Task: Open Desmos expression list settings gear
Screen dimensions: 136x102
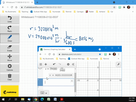Action: [68, 64]
